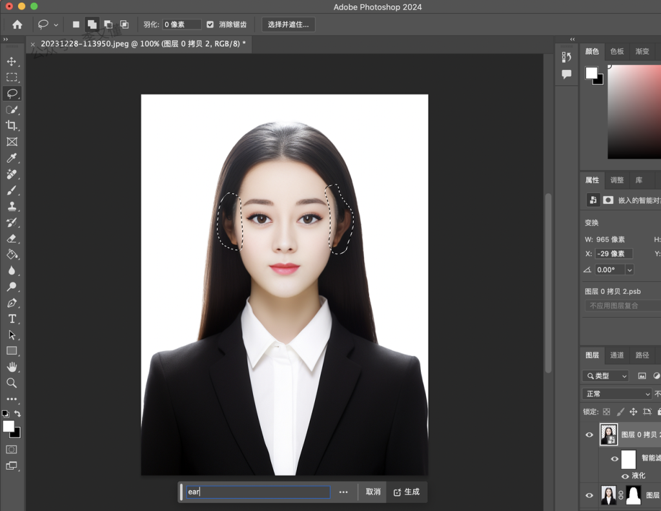Viewport: 661px width, 511px height.
Task: Open the 正常 blend mode dropdown
Action: pyautogui.click(x=617, y=394)
